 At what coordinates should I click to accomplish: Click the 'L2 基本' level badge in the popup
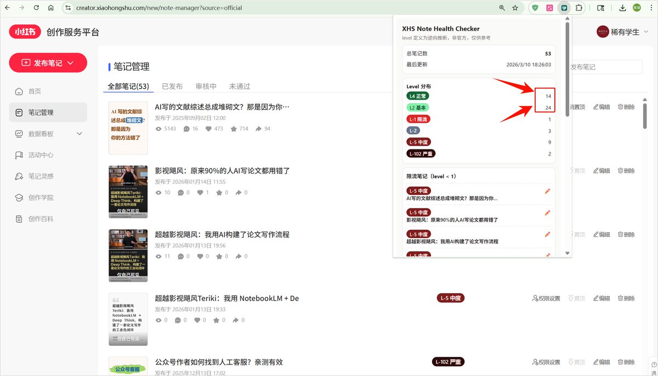417,108
